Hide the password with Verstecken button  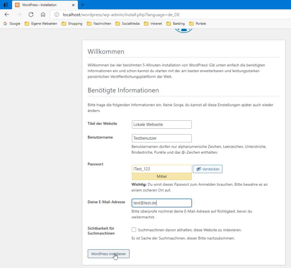(x=207, y=169)
